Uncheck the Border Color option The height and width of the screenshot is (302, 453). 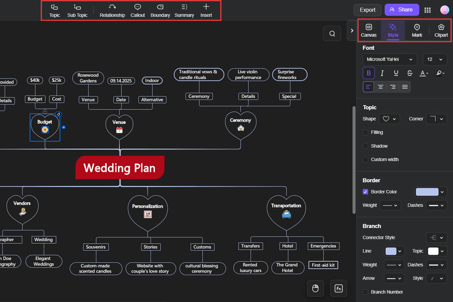pyautogui.click(x=364, y=191)
